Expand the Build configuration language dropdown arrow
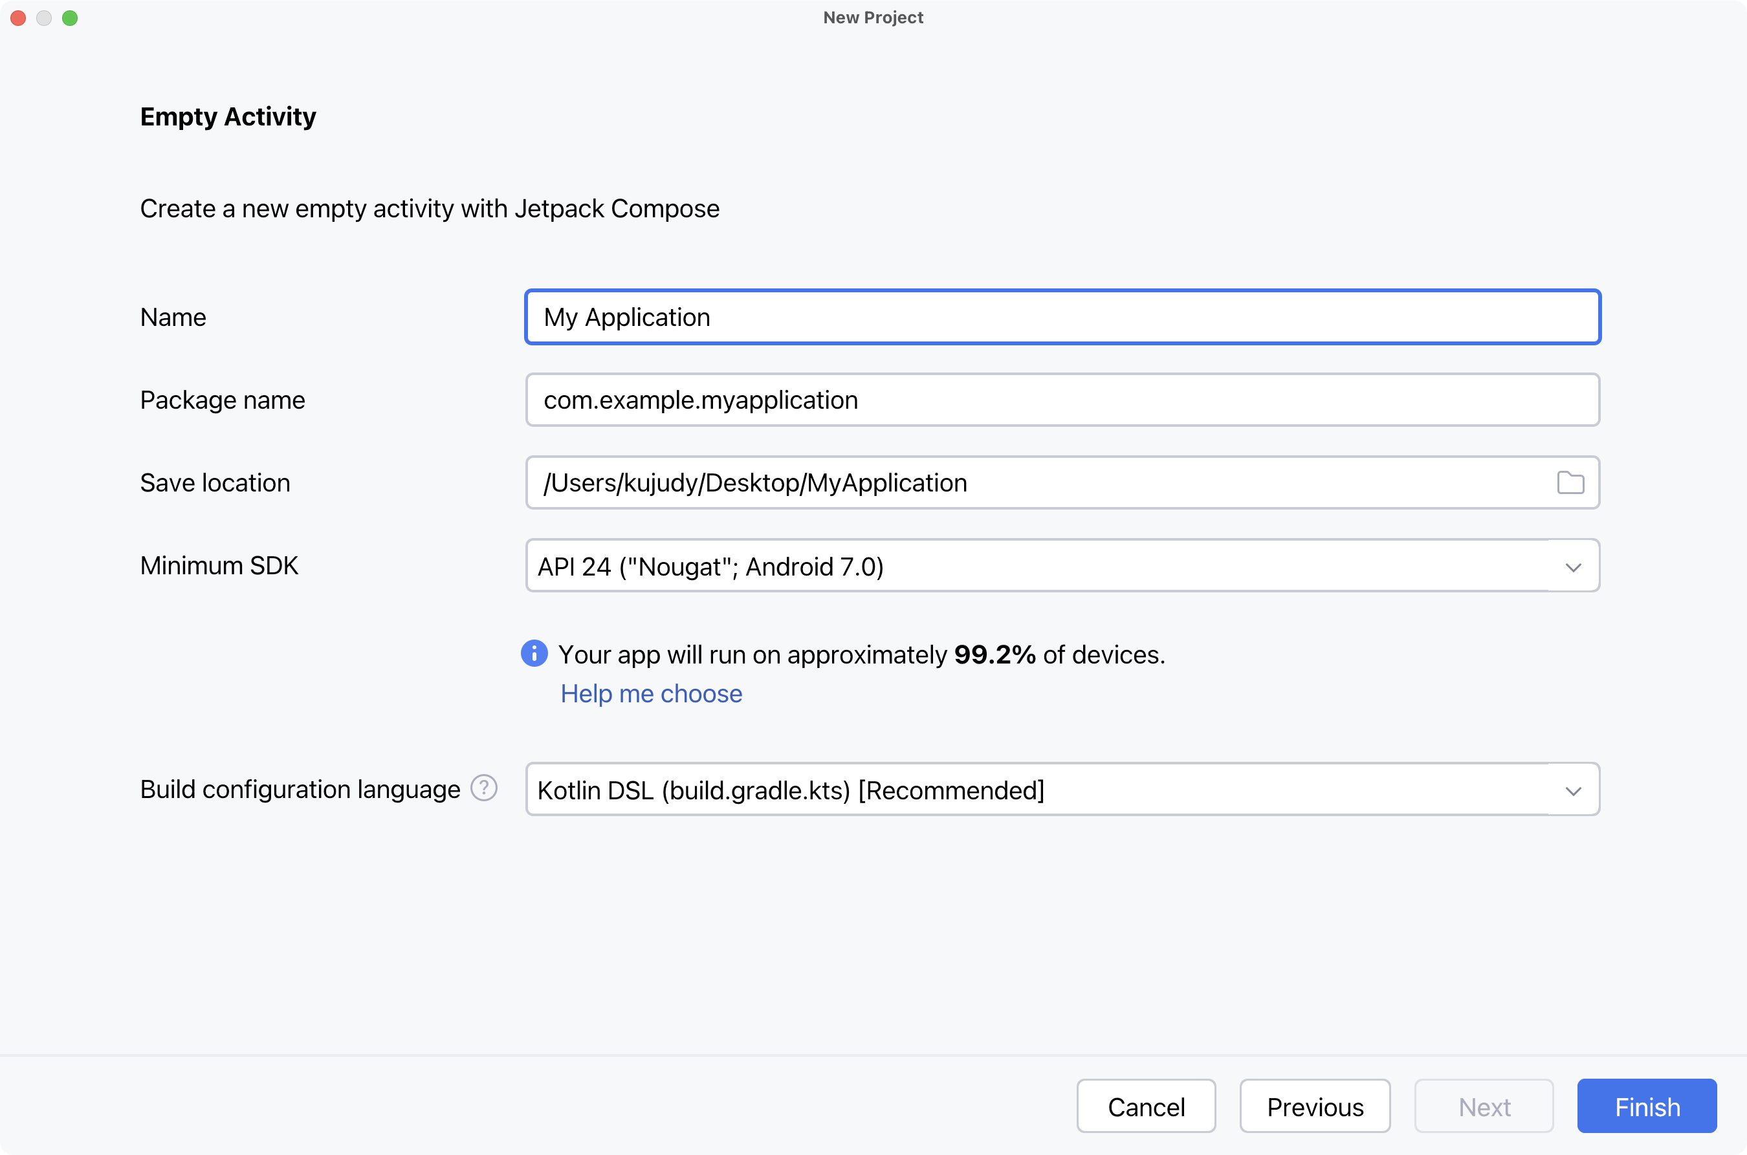This screenshot has height=1155, width=1747. (x=1573, y=790)
